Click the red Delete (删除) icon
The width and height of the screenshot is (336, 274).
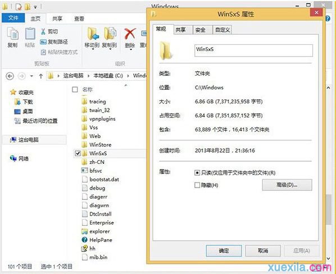point(130,34)
